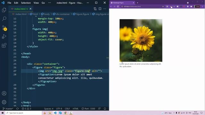
Task: Close the Bootstrap5 Figure browser tab
Action: [133, 3]
